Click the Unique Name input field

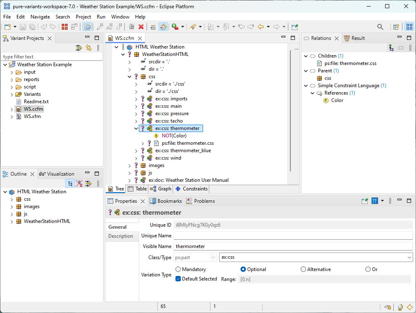pyautogui.click(x=293, y=236)
